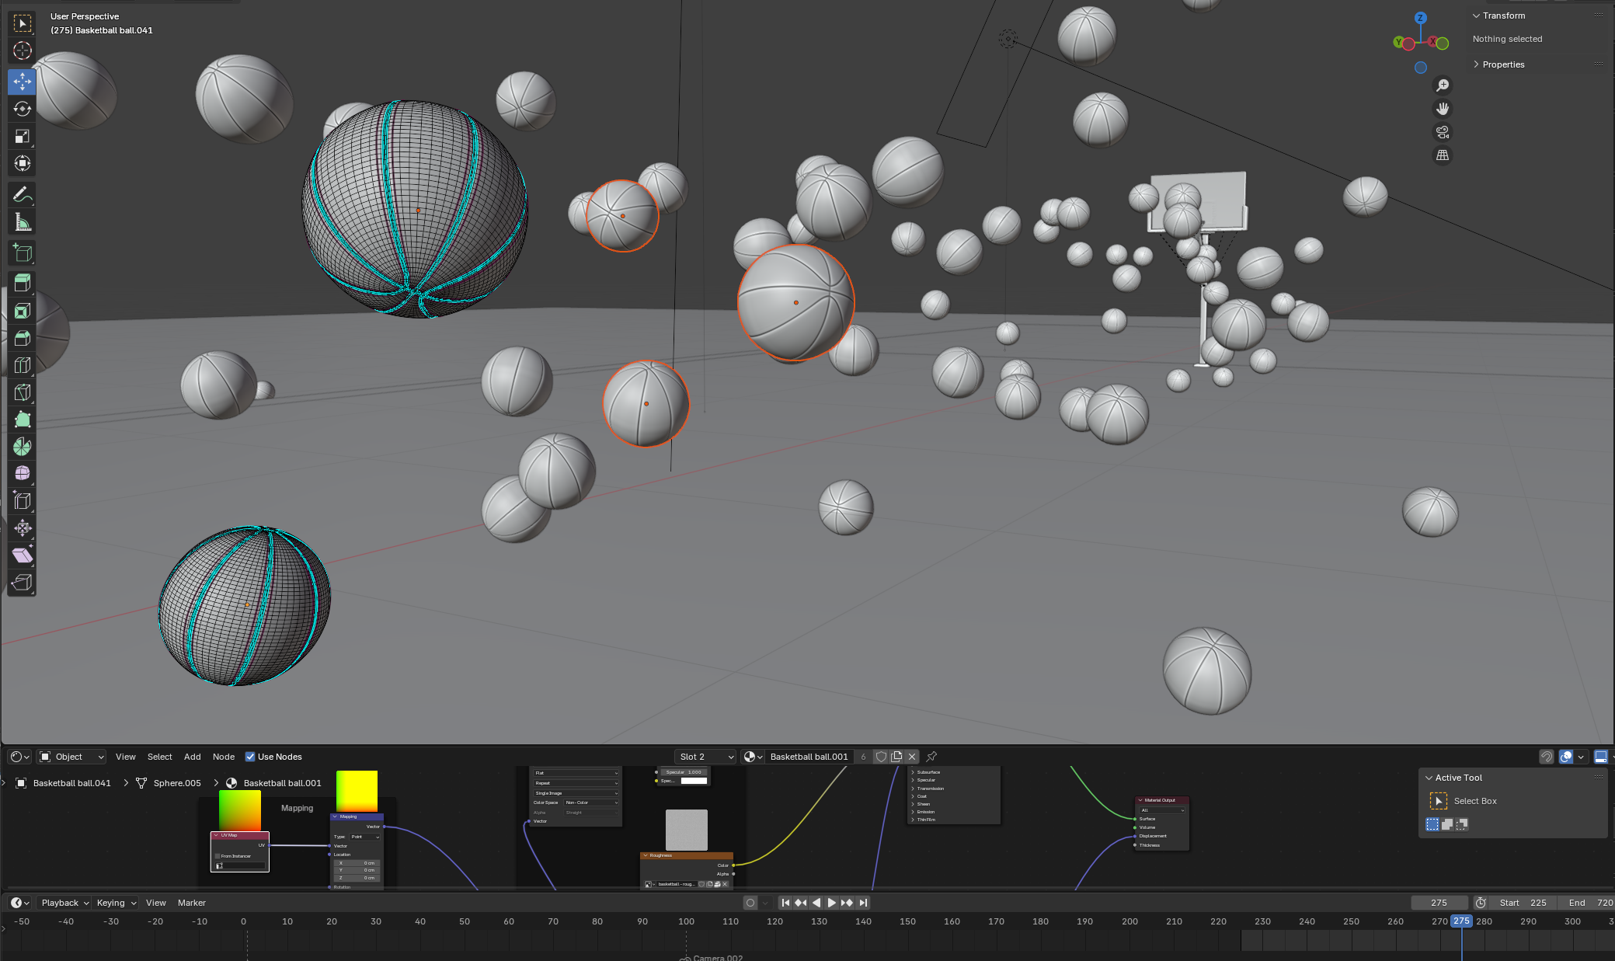Pin the node editor with pin icon

931,757
